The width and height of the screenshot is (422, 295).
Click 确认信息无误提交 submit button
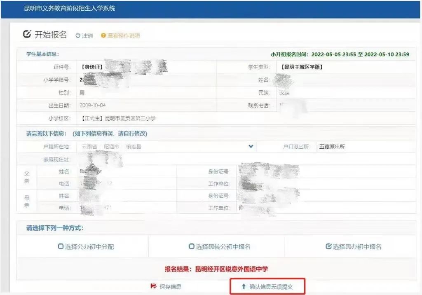267,286
